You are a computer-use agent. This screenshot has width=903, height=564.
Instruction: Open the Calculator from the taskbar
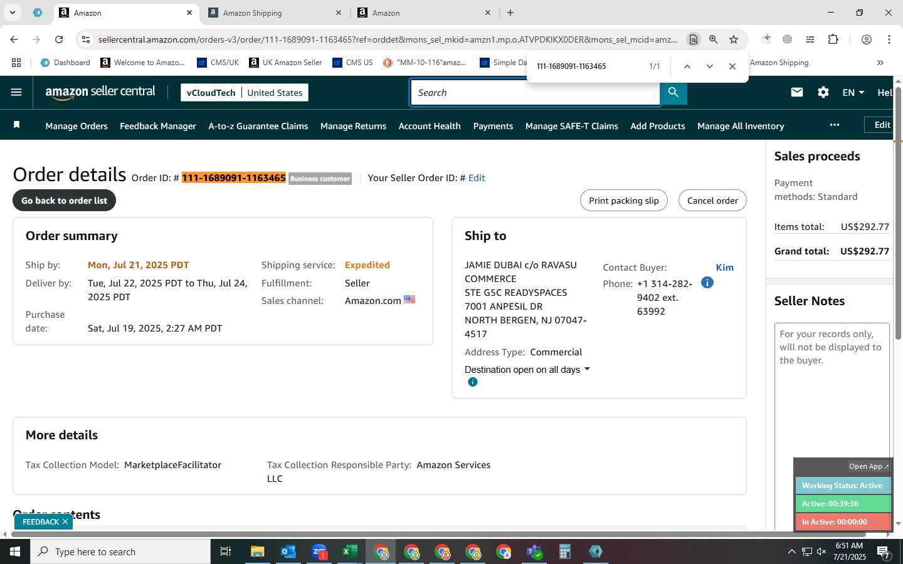pos(564,551)
